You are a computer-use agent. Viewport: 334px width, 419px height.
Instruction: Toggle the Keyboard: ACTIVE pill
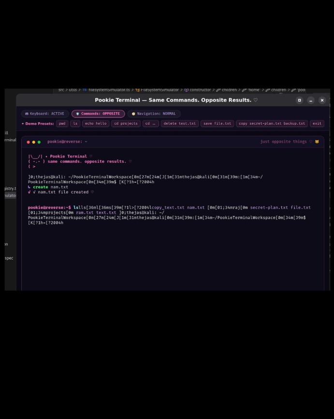pyautogui.click(x=45, y=114)
